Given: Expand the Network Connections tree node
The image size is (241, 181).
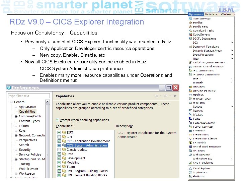Looking at the screenshot, I should pos(16,135).
